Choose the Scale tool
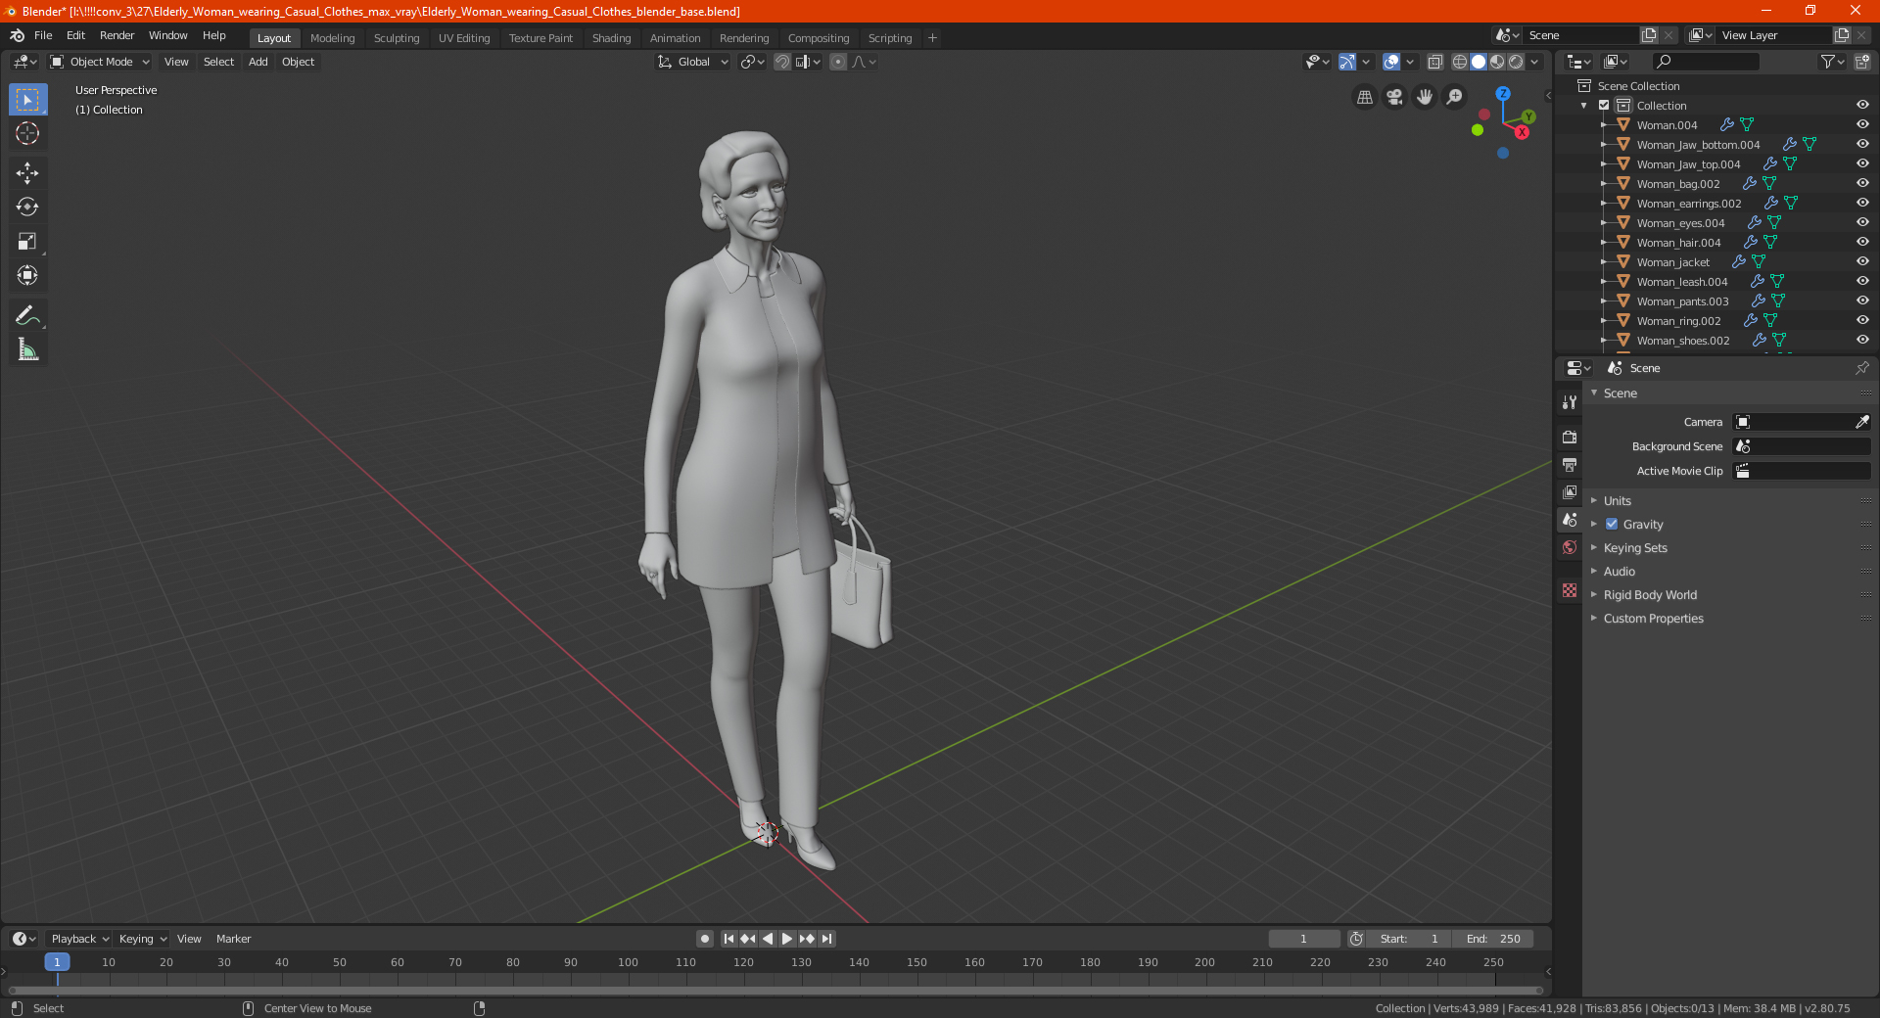 [x=27, y=241]
